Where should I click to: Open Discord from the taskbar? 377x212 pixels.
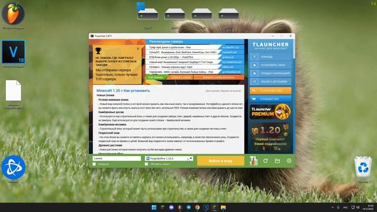(x=171, y=207)
